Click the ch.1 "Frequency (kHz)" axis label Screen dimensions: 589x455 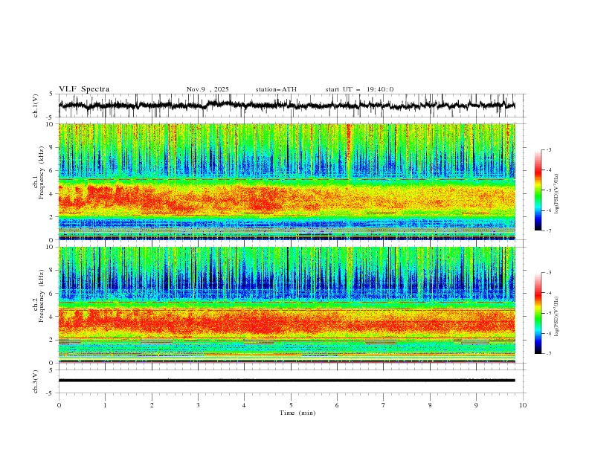coord(41,172)
